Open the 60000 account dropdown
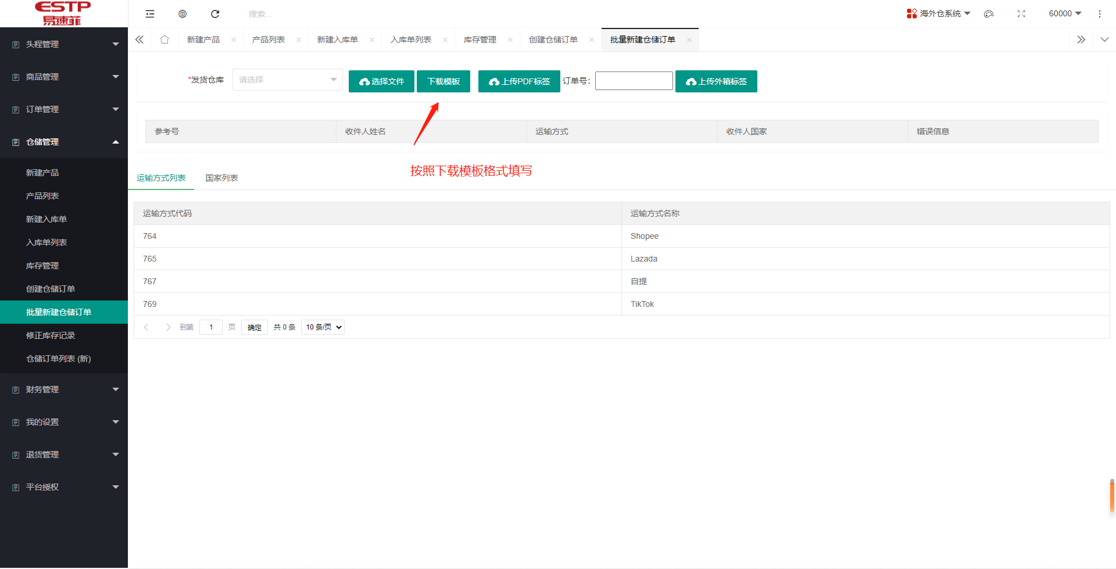 (x=1064, y=13)
